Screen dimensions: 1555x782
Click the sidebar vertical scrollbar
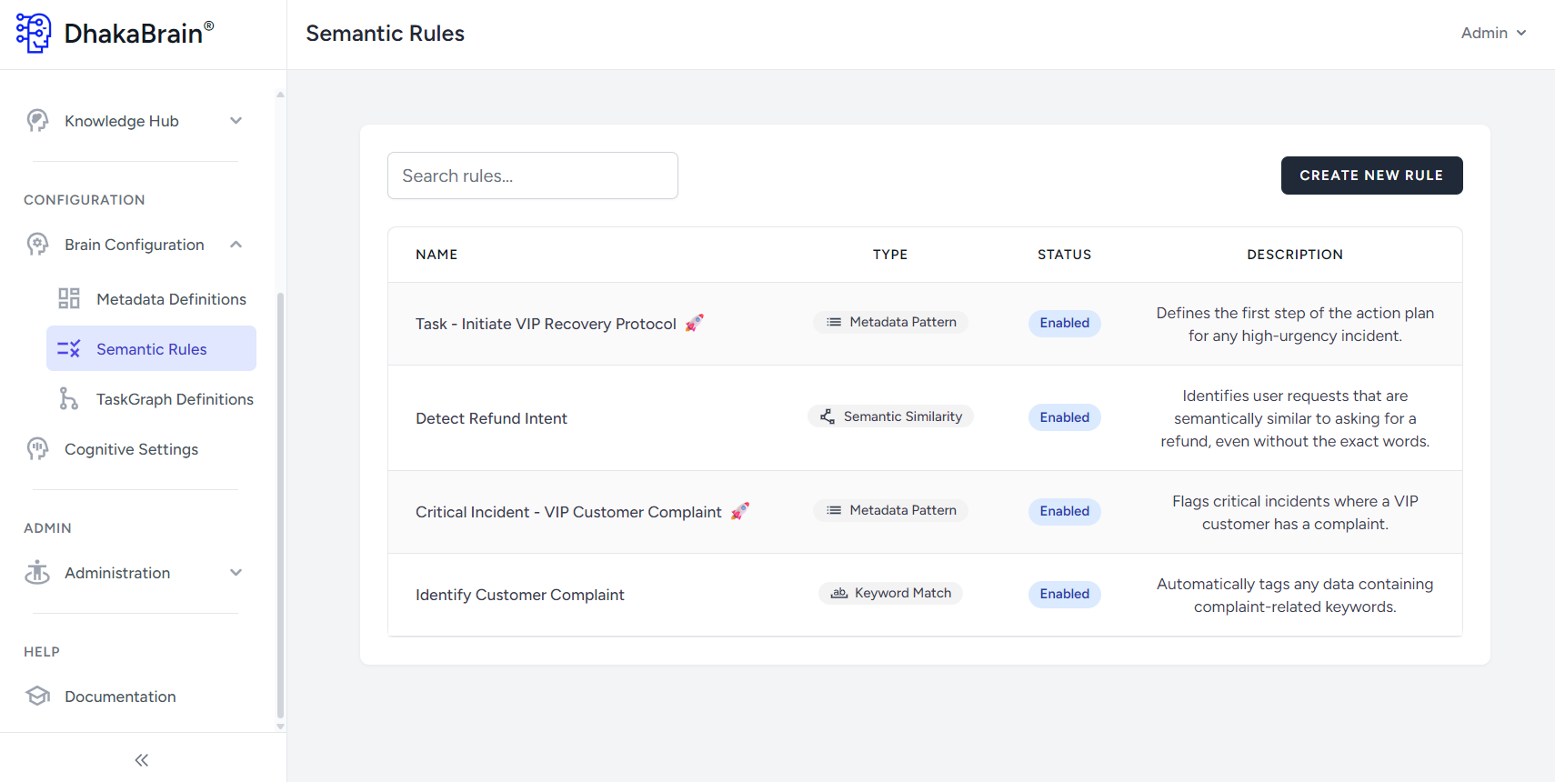[280, 505]
